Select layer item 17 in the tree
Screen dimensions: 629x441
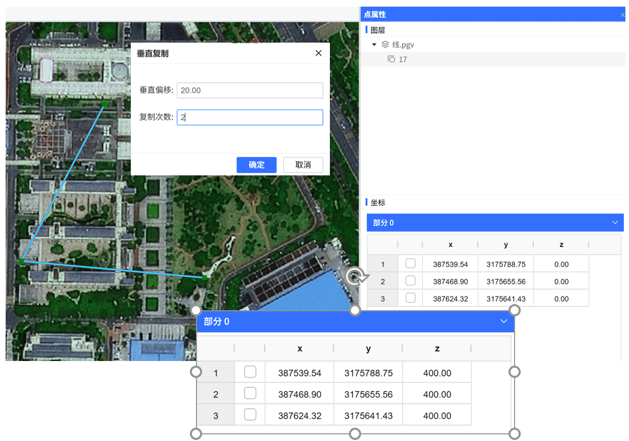click(403, 59)
